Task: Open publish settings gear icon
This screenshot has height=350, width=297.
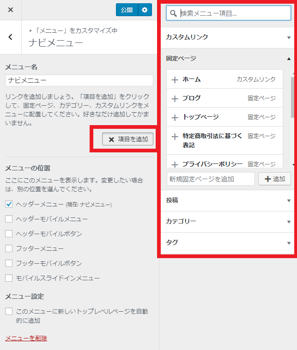Action: [145, 10]
